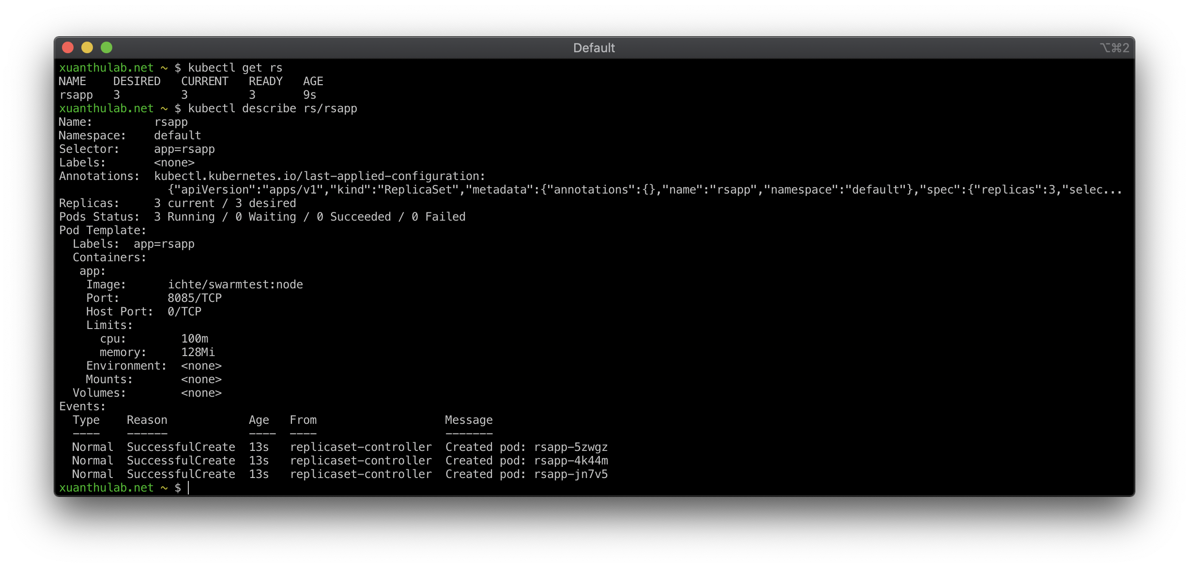Click the 'kubectl get rs' command text
The width and height of the screenshot is (1189, 568).
click(235, 68)
